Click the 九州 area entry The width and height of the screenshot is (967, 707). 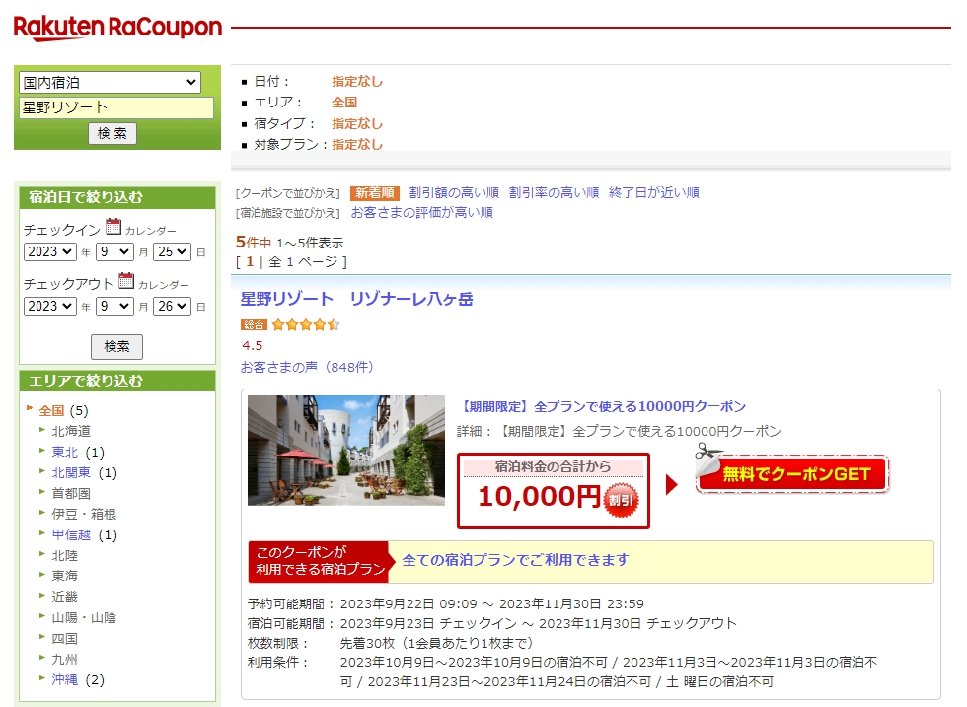(65, 659)
